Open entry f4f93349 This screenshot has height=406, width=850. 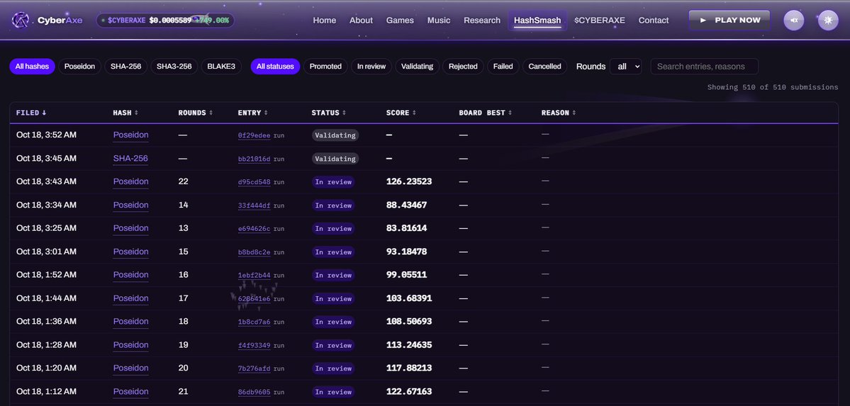click(x=254, y=345)
